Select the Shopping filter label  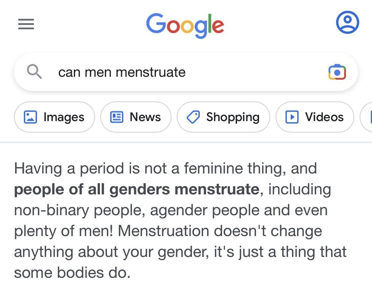[x=233, y=117]
